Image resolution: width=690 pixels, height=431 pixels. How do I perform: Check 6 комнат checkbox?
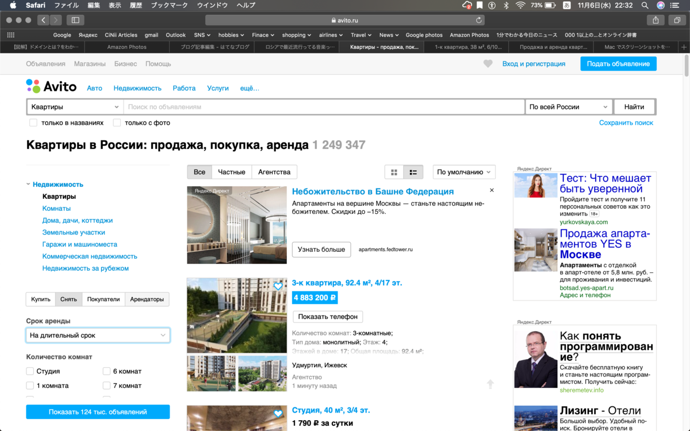106,371
